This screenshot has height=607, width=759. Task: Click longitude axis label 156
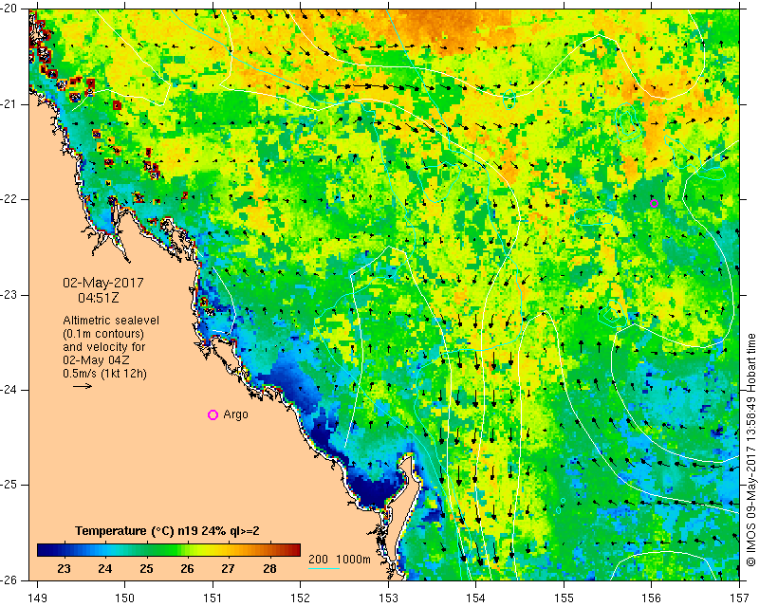(x=652, y=598)
